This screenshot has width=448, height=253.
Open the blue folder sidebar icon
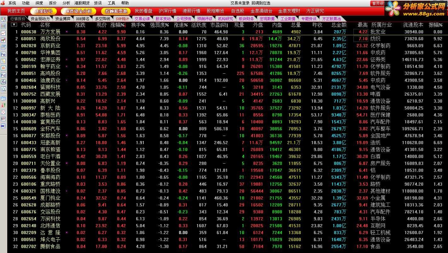pos(3,98)
